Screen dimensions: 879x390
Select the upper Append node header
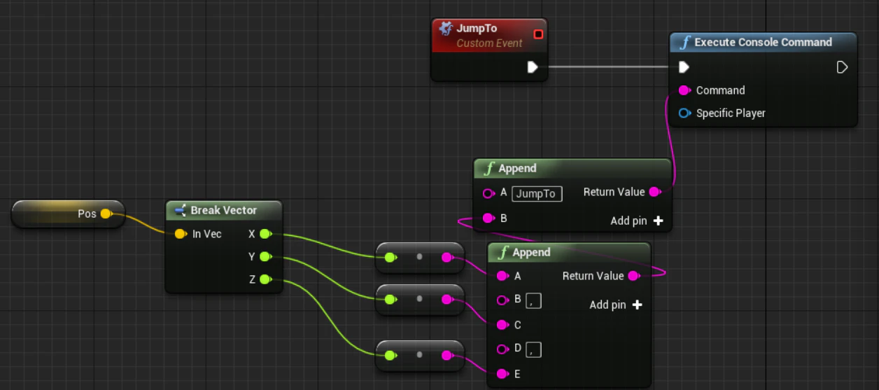coord(572,168)
